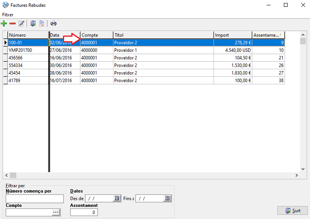Sort by the Número column header
The width and height of the screenshot is (310, 219).
coord(28,35)
